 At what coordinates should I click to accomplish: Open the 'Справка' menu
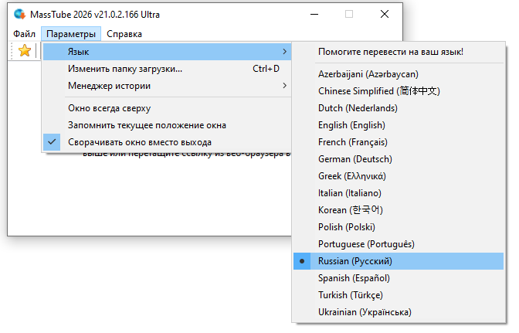coord(124,34)
